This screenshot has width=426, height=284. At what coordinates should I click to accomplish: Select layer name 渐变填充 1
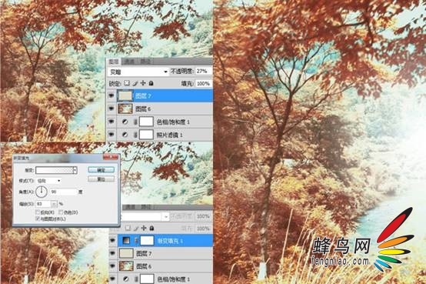coord(171,241)
